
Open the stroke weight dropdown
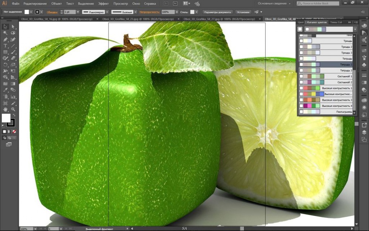(x=78, y=12)
